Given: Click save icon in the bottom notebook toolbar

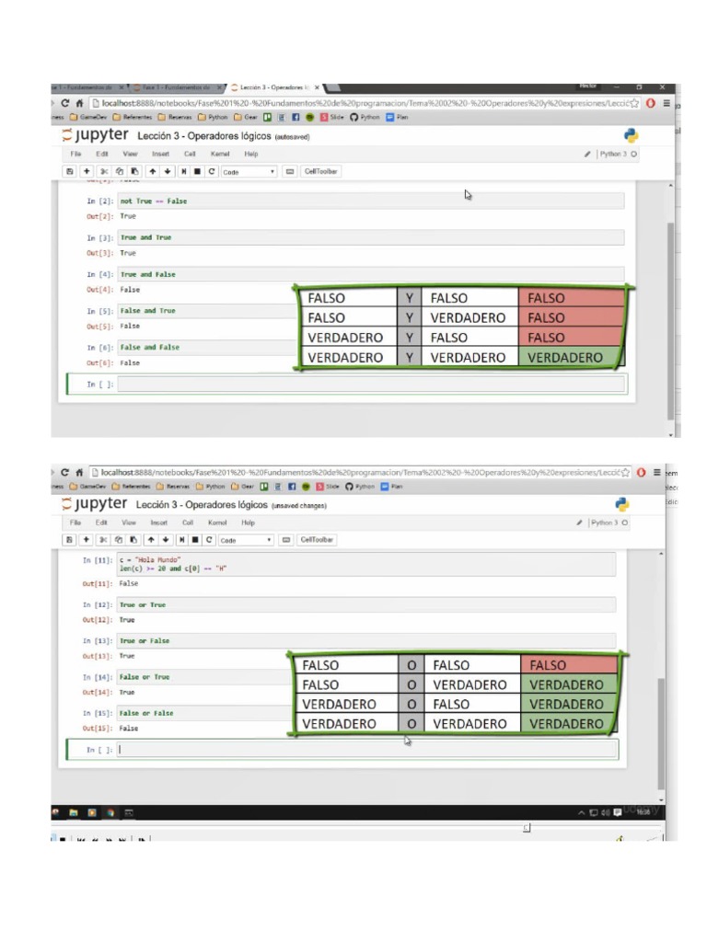Looking at the screenshot, I should pyautogui.click(x=69, y=539).
